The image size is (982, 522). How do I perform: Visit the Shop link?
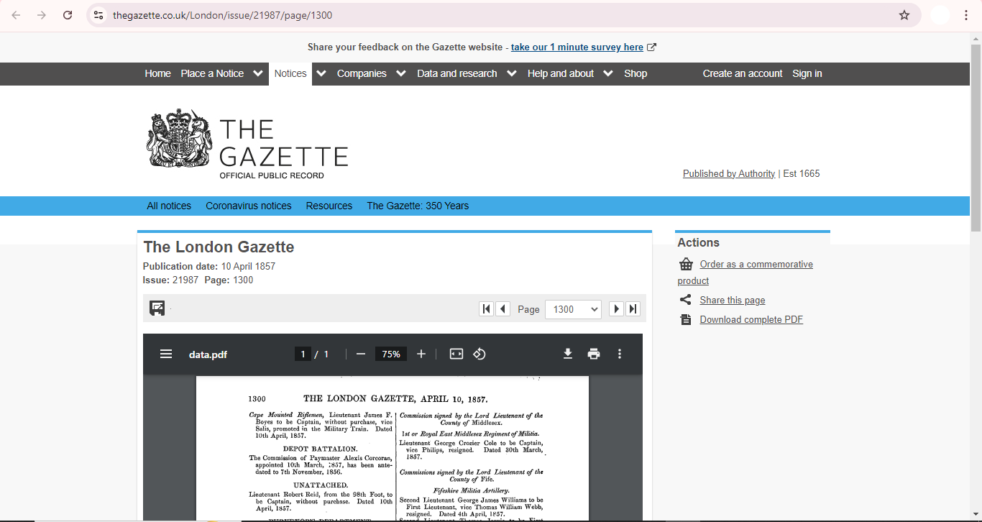(635, 73)
